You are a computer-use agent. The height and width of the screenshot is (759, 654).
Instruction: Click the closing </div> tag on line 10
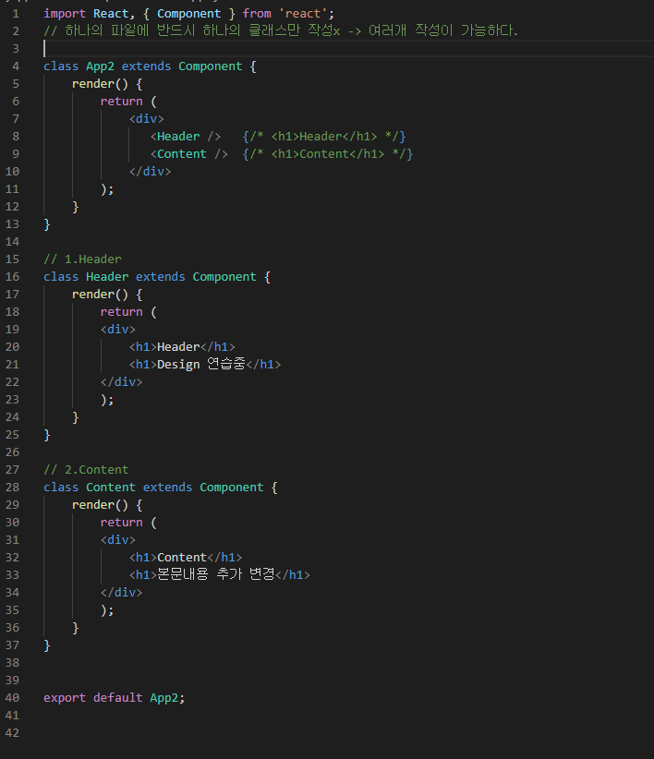coord(150,172)
